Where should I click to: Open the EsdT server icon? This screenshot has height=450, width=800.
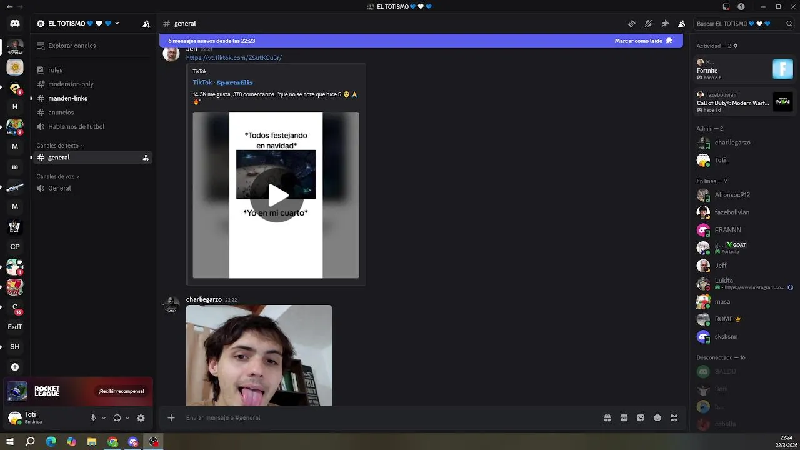15,327
